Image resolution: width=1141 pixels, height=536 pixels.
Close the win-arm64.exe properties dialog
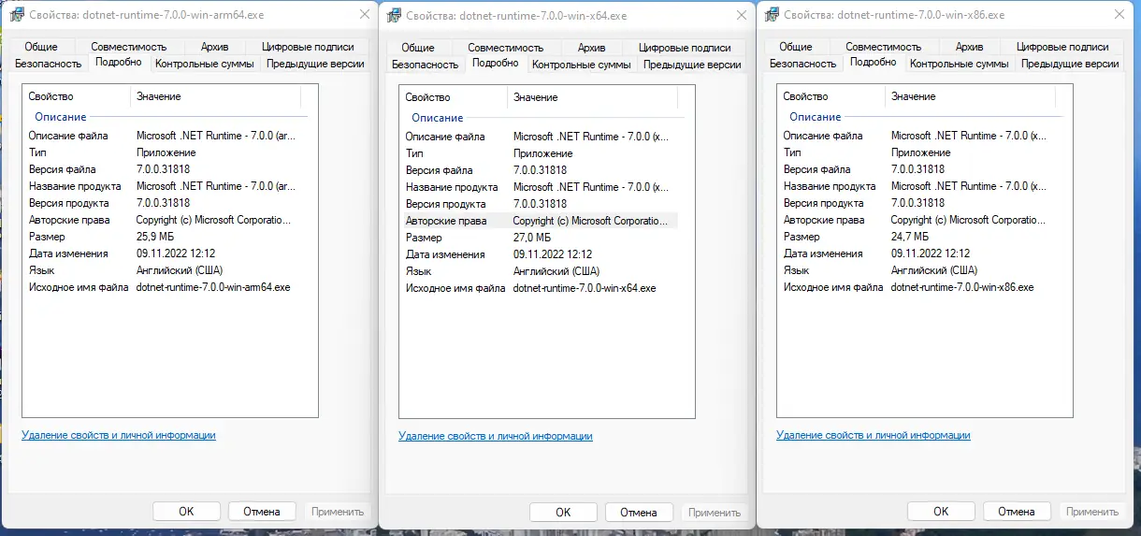coord(363,15)
